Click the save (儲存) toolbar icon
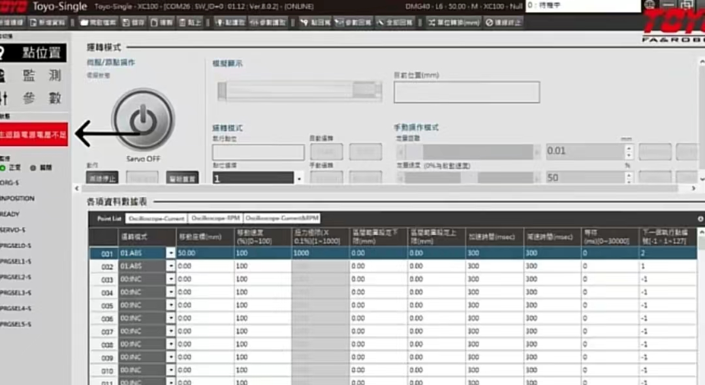The width and height of the screenshot is (705, 385). 133,22
